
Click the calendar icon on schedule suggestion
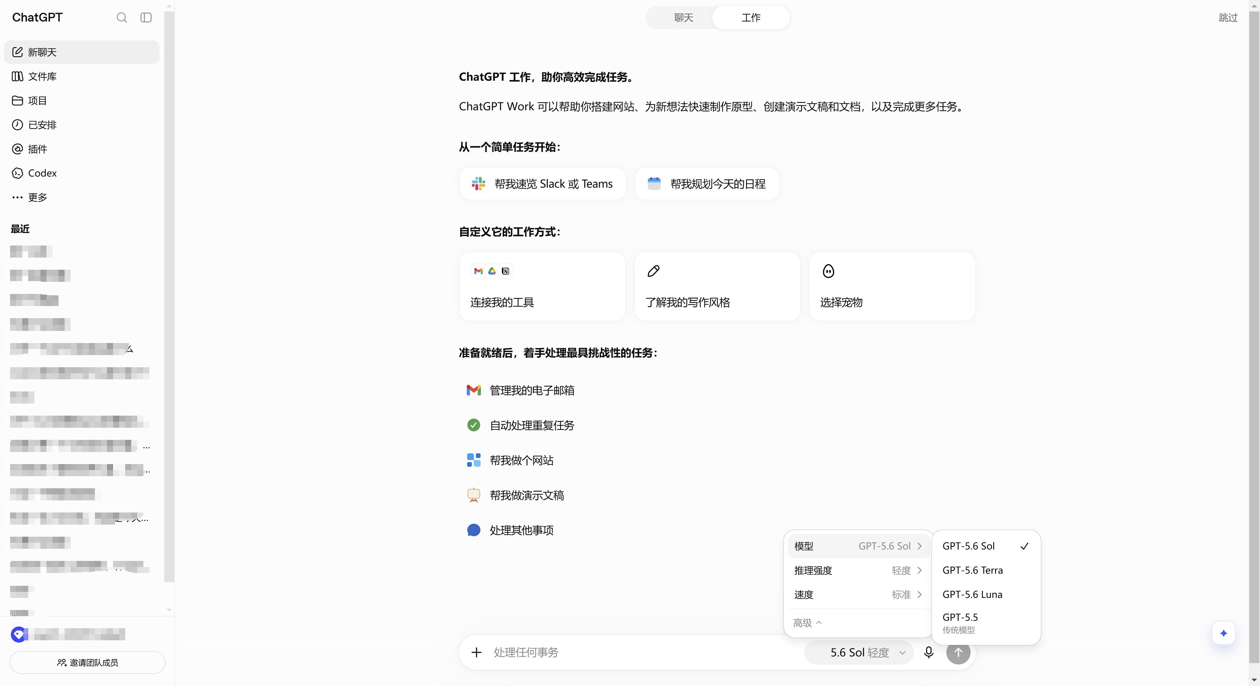tap(654, 184)
